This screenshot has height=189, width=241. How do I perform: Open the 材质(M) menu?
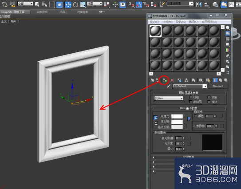tap(167, 22)
